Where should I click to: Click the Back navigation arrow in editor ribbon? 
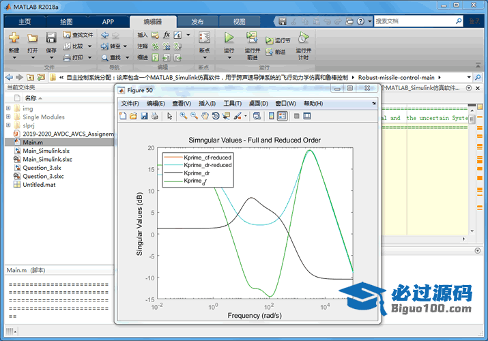pyautogui.click(x=105, y=35)
